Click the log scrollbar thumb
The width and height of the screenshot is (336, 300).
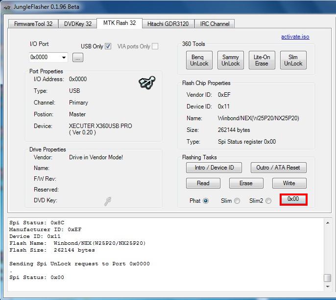pos(327,278)
